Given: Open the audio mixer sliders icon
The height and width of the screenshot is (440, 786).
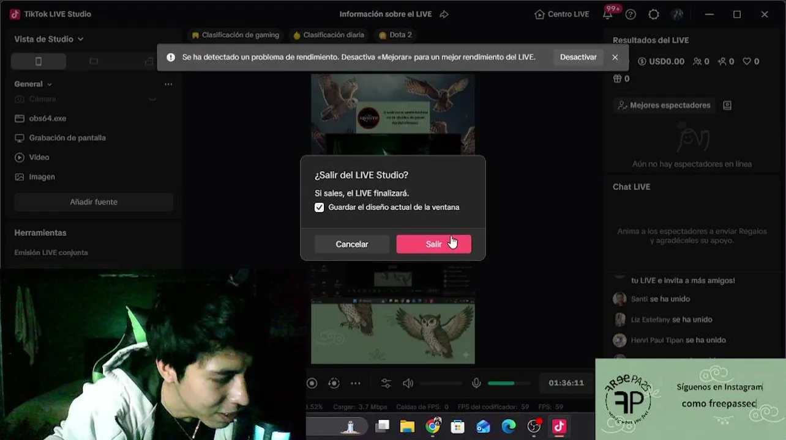Looking at the screenshot, I should 386,383.
